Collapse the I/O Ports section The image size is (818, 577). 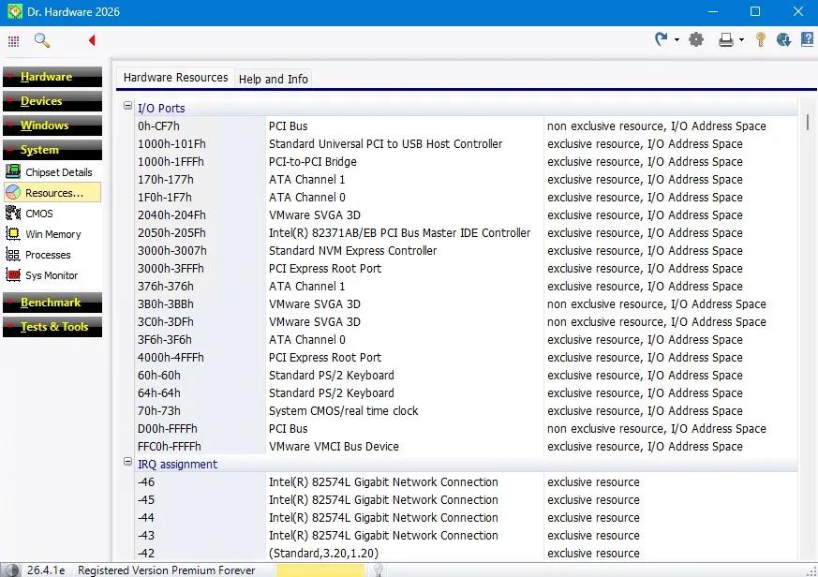127,106
